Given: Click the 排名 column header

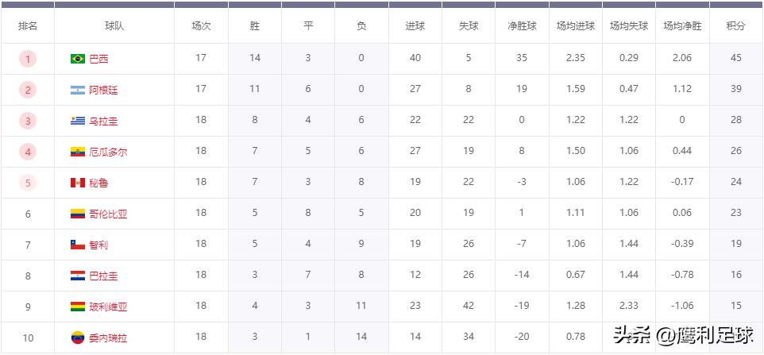Looking at the screenshot, I should coord(28,26).
